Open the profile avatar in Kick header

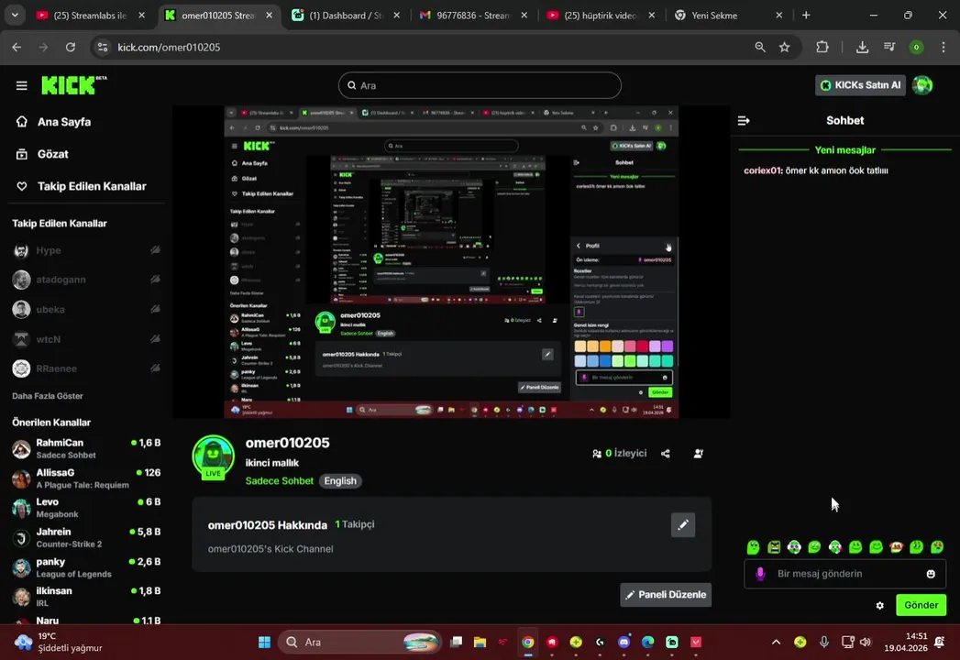(x=922, y=85)
